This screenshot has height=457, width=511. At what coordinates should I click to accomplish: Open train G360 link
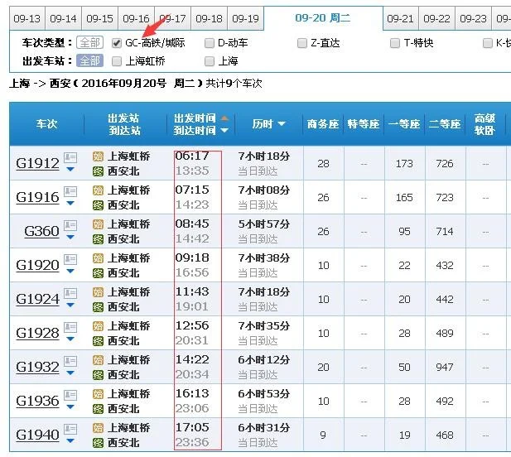pos(41,231)
